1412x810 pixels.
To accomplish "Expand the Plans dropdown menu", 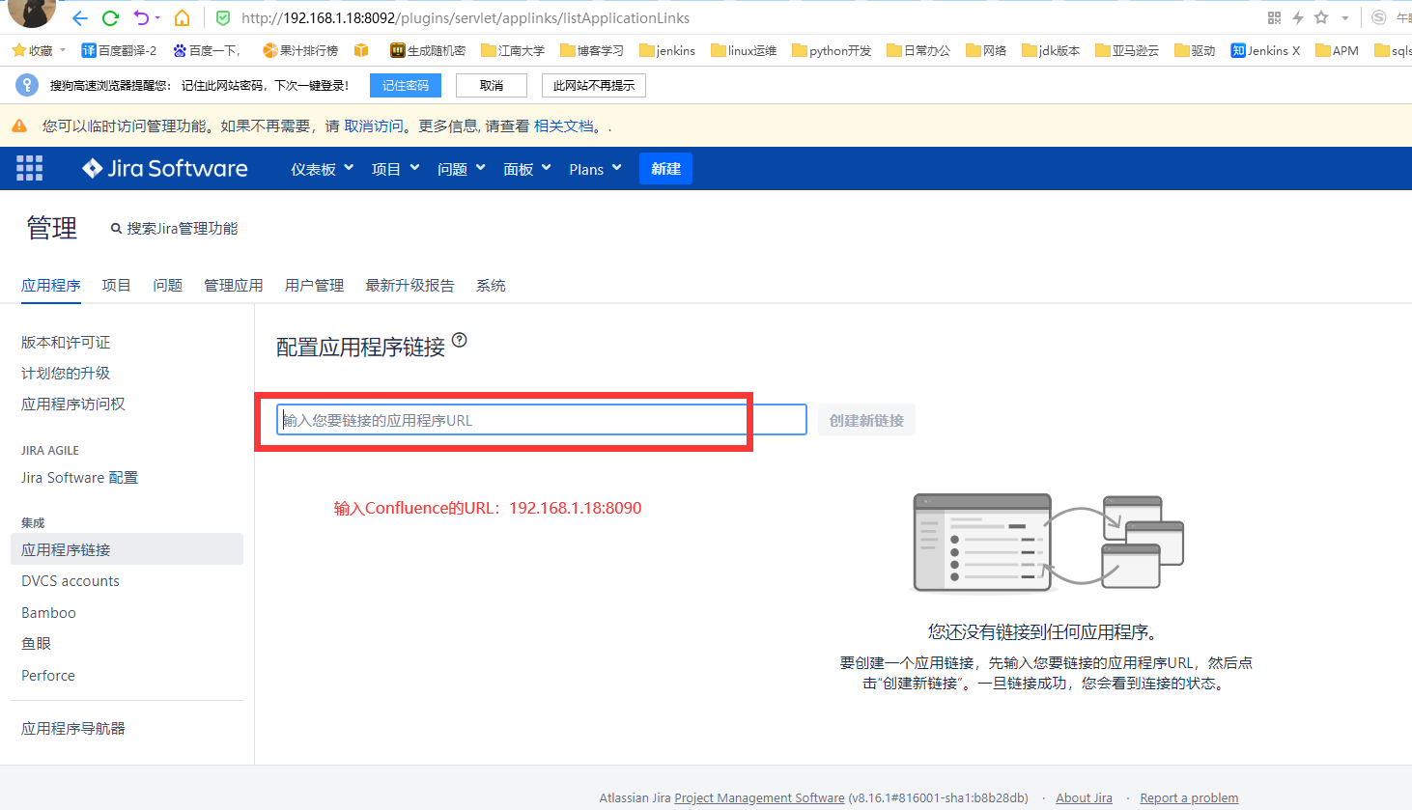I will 595,169.
